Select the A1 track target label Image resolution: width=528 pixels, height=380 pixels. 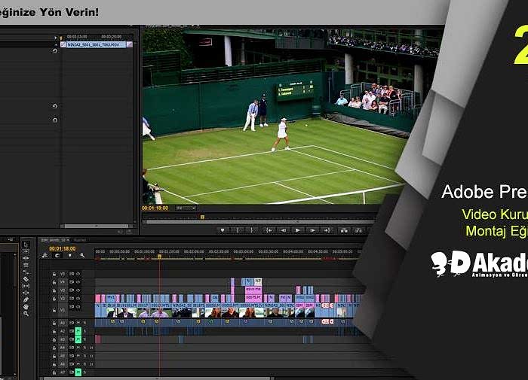63,323
